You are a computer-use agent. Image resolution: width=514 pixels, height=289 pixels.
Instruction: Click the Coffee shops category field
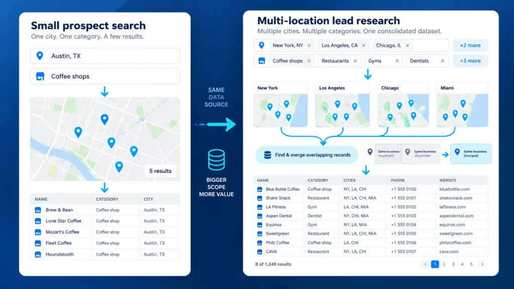[105, 76]
